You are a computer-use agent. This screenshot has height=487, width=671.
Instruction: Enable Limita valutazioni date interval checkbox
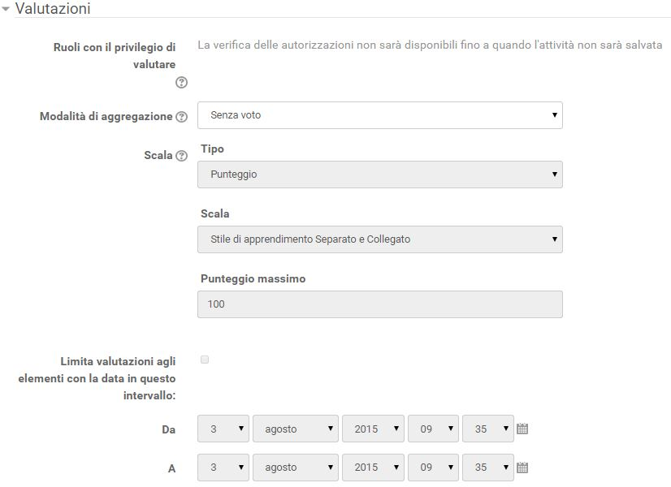205,360
